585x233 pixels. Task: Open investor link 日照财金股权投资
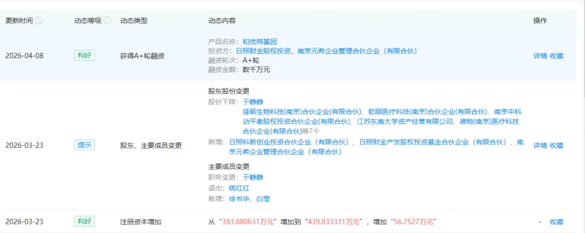[x=264, y=51]
